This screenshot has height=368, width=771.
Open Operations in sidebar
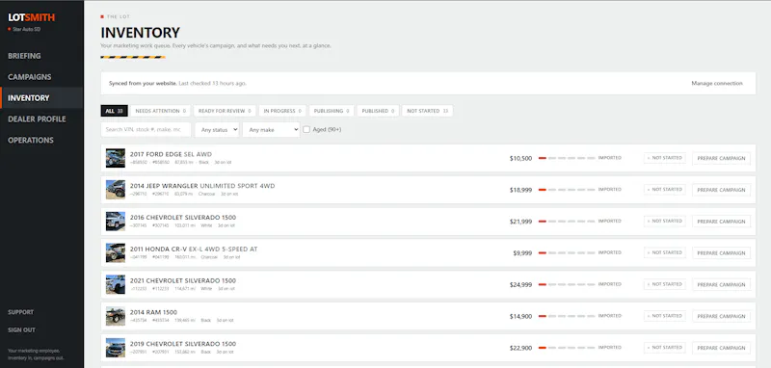pyautogui.click(x=31, y=140)
